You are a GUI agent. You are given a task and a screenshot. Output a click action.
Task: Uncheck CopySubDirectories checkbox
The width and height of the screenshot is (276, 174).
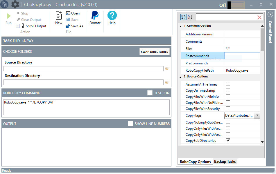tap(228, 140)
